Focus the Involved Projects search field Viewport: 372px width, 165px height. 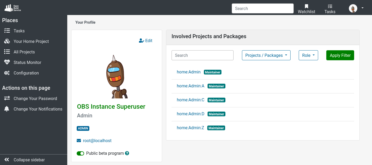pyautogui.click(x=202, y=55)
